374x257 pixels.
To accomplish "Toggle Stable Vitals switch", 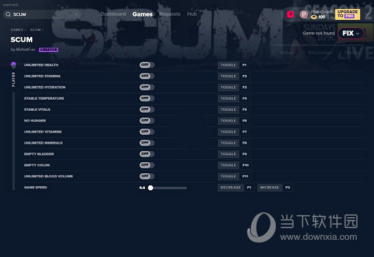I will coord(147,109).
